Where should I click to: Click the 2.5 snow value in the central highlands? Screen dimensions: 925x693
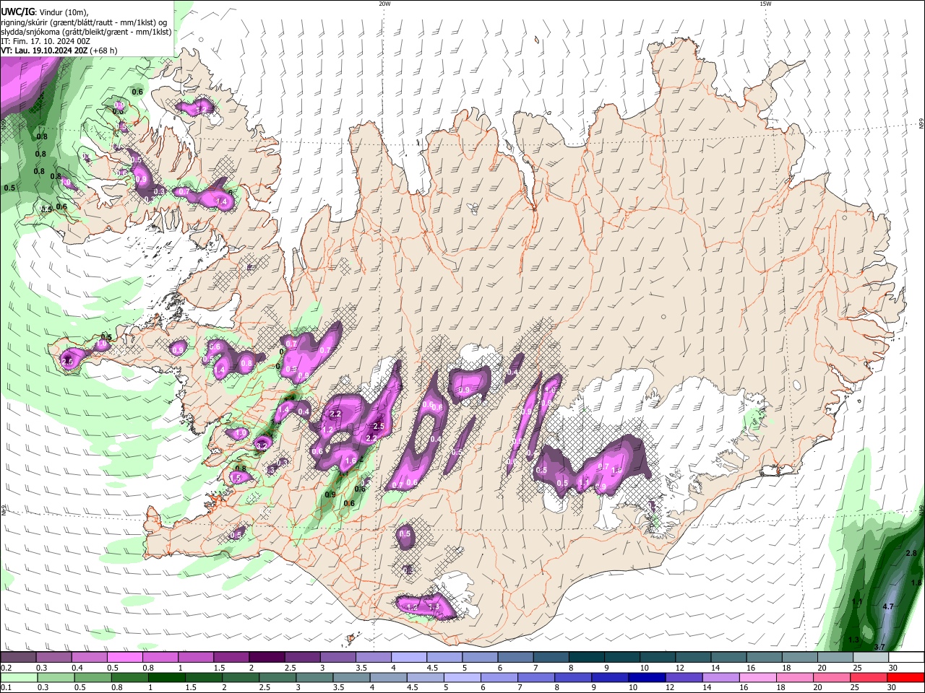pos(378,427)
